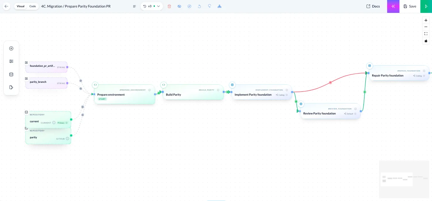The height and width of the screenshot is (201, 432).
Task: Click the workflow title text
Action: click(x=76, y=6)
